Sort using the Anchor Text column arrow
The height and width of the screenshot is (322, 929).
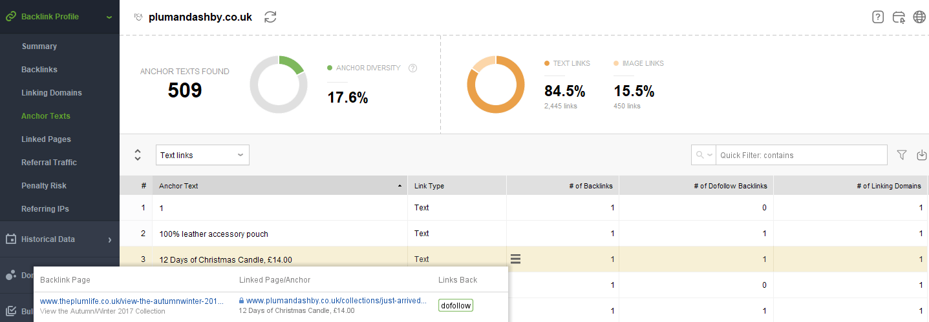(400, 186)
